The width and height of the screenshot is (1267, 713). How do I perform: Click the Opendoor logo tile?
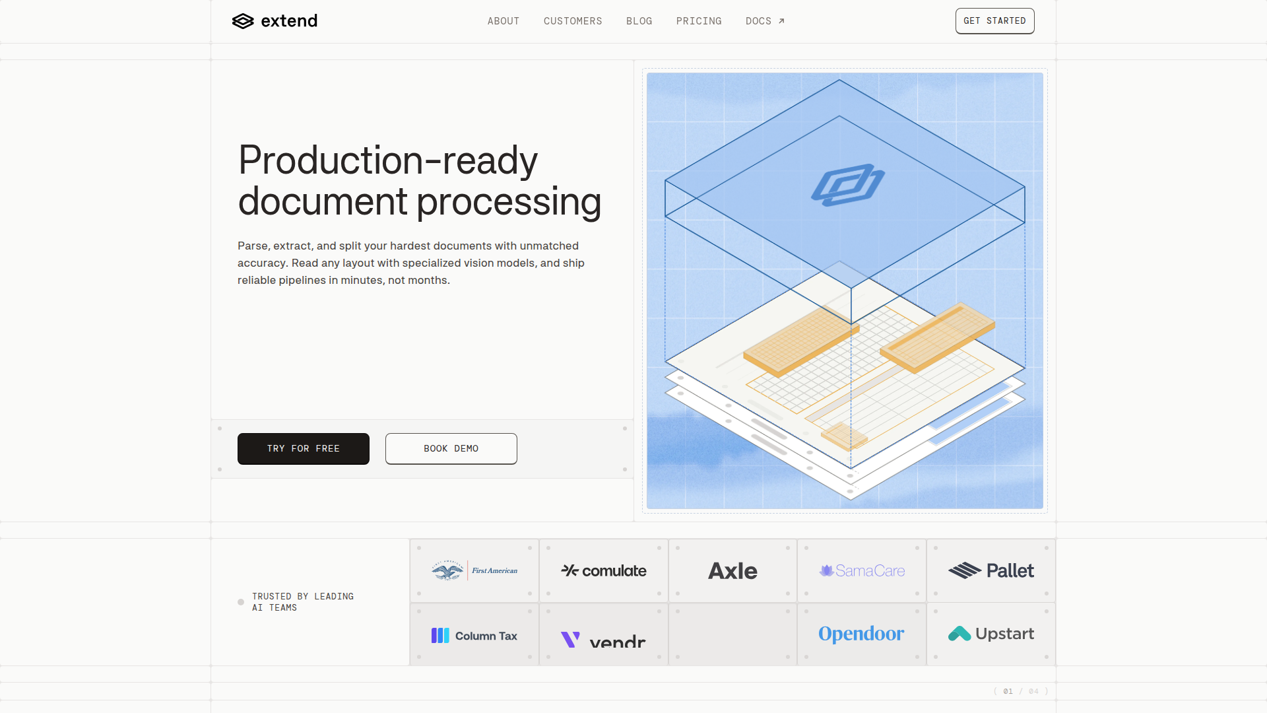click(861, 634)
